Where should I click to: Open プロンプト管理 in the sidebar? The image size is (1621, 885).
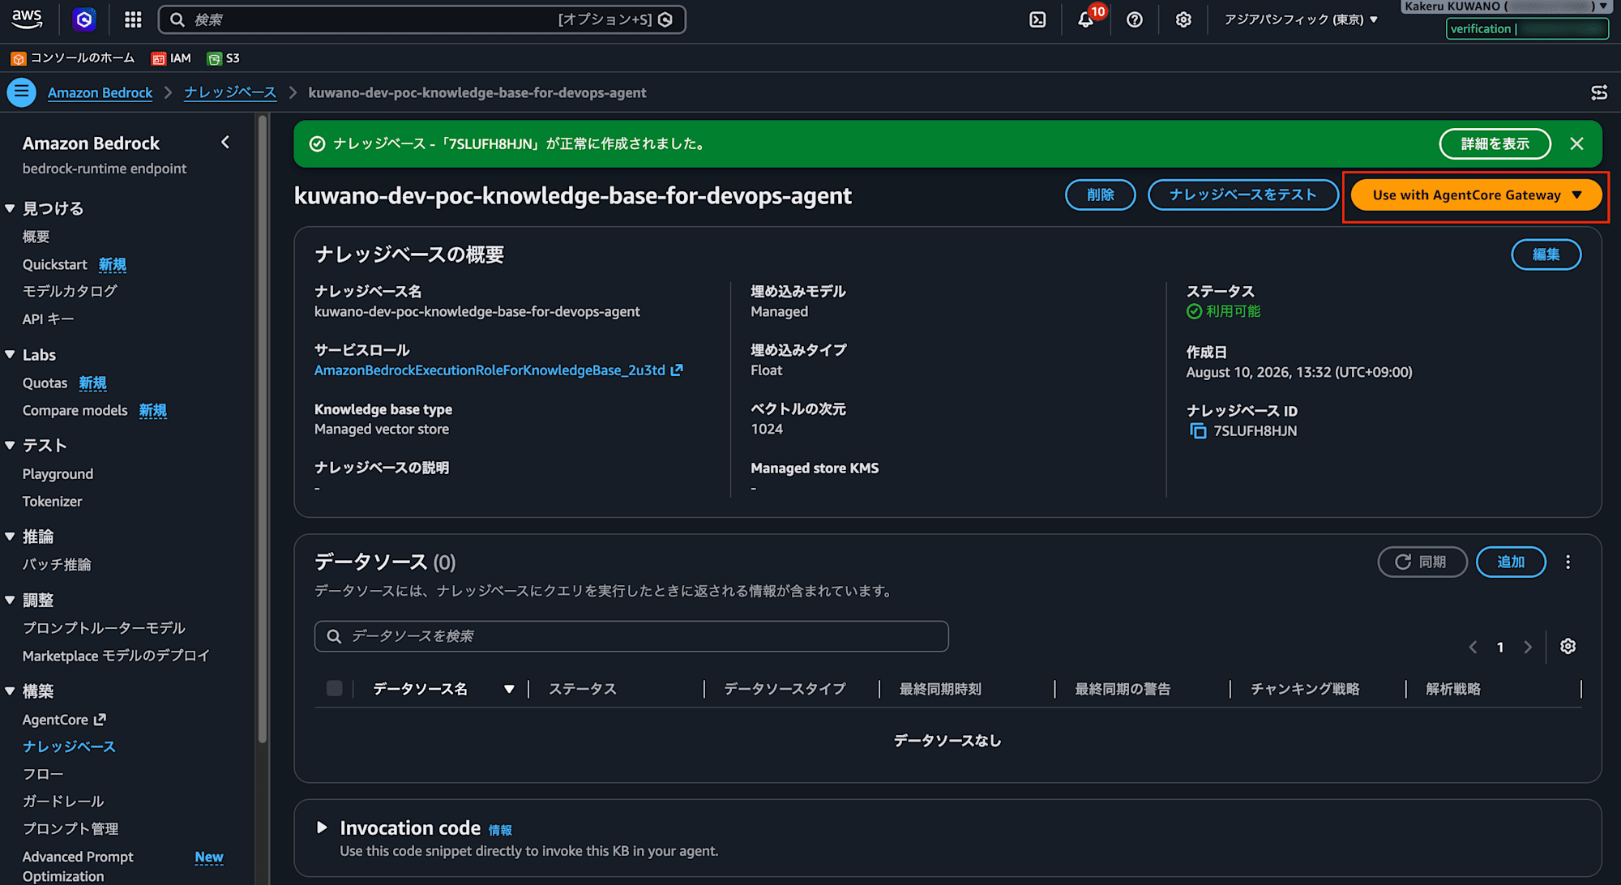71,829
